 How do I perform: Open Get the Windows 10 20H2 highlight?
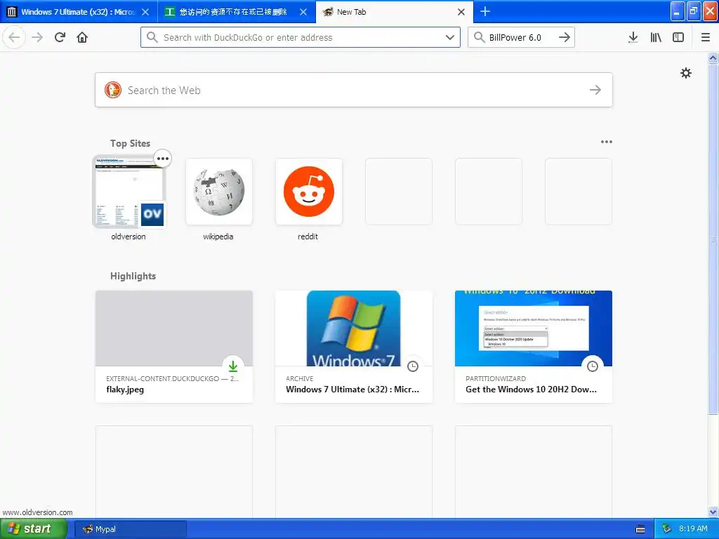534,347
